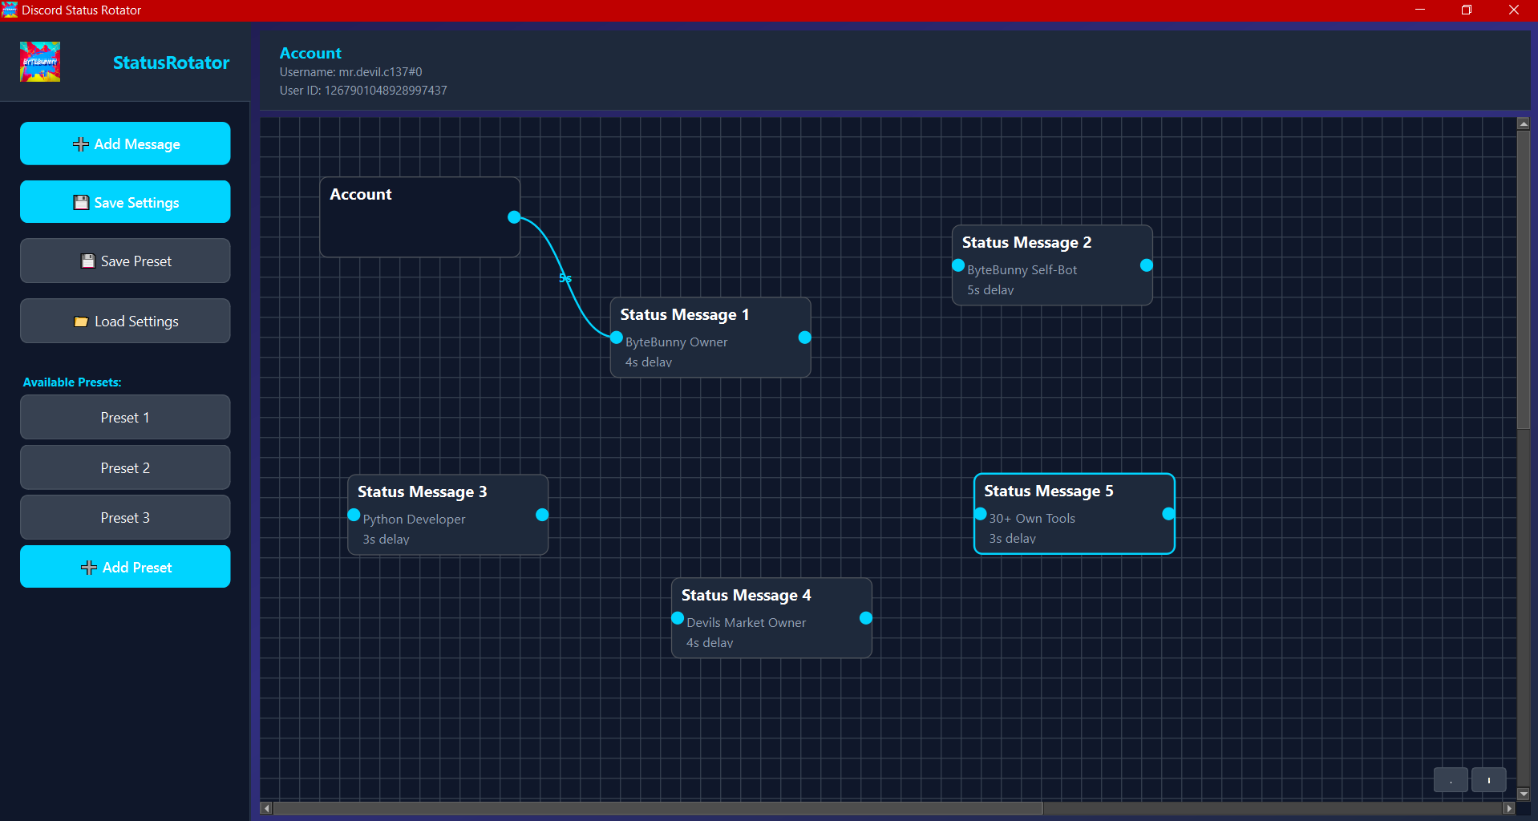Click the app icon in the title bar

point(10,10)
